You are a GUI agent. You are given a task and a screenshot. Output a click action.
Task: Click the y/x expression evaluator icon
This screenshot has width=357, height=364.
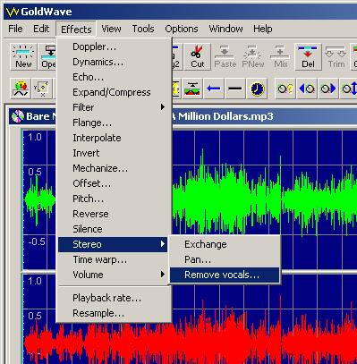(42, 89)
